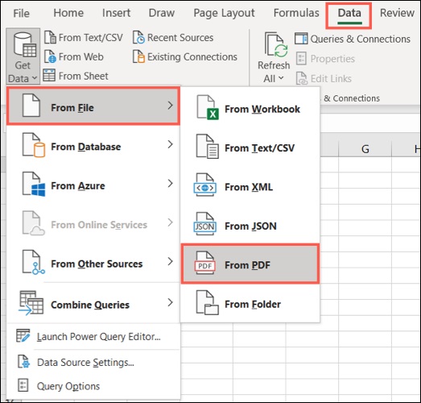Click the Combine Queries tables icon
This screenshot has height=403, width=421.
point(31,303)
